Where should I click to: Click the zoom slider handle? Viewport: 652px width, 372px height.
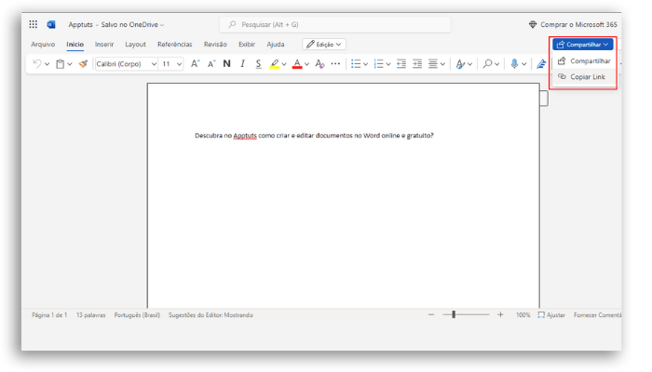454,314
